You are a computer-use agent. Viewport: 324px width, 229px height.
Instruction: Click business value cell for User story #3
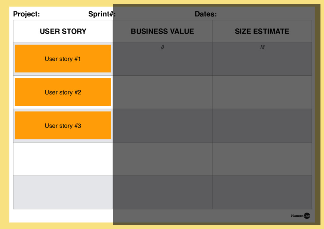(x=162, y=126)
